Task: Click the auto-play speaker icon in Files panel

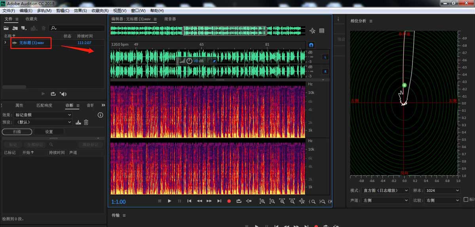Action: click(63, 94)
